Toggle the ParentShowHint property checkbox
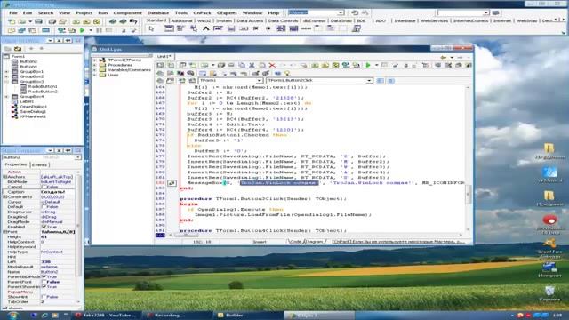Image resolution: width=569 pixels, height=320 pixels. pos(44,286)
